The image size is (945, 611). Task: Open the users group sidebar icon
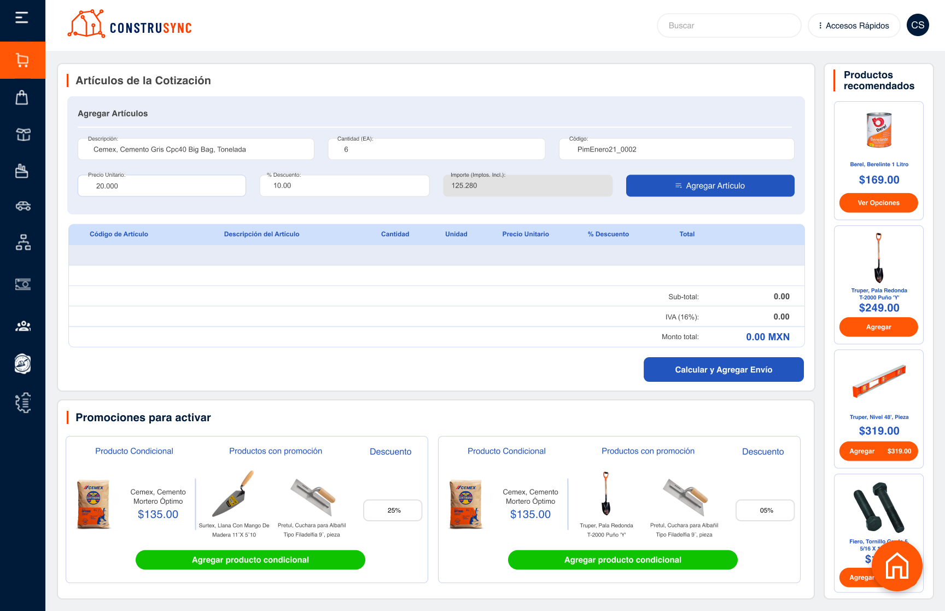click(x=23, y=326)
